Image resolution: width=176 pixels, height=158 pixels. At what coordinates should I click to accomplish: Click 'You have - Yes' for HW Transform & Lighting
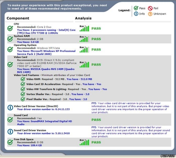(98, 89)
